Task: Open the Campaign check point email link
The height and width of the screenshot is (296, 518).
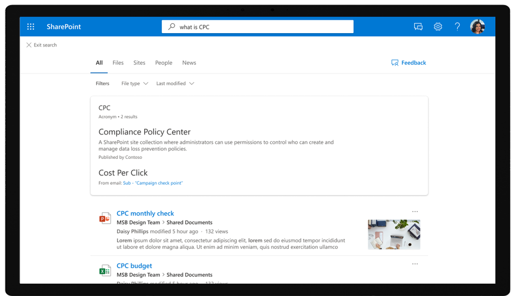Action: click(152, 183)
